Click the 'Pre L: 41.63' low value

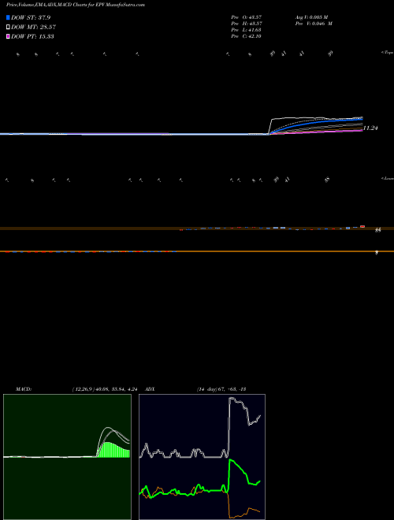tap(247, 30)
